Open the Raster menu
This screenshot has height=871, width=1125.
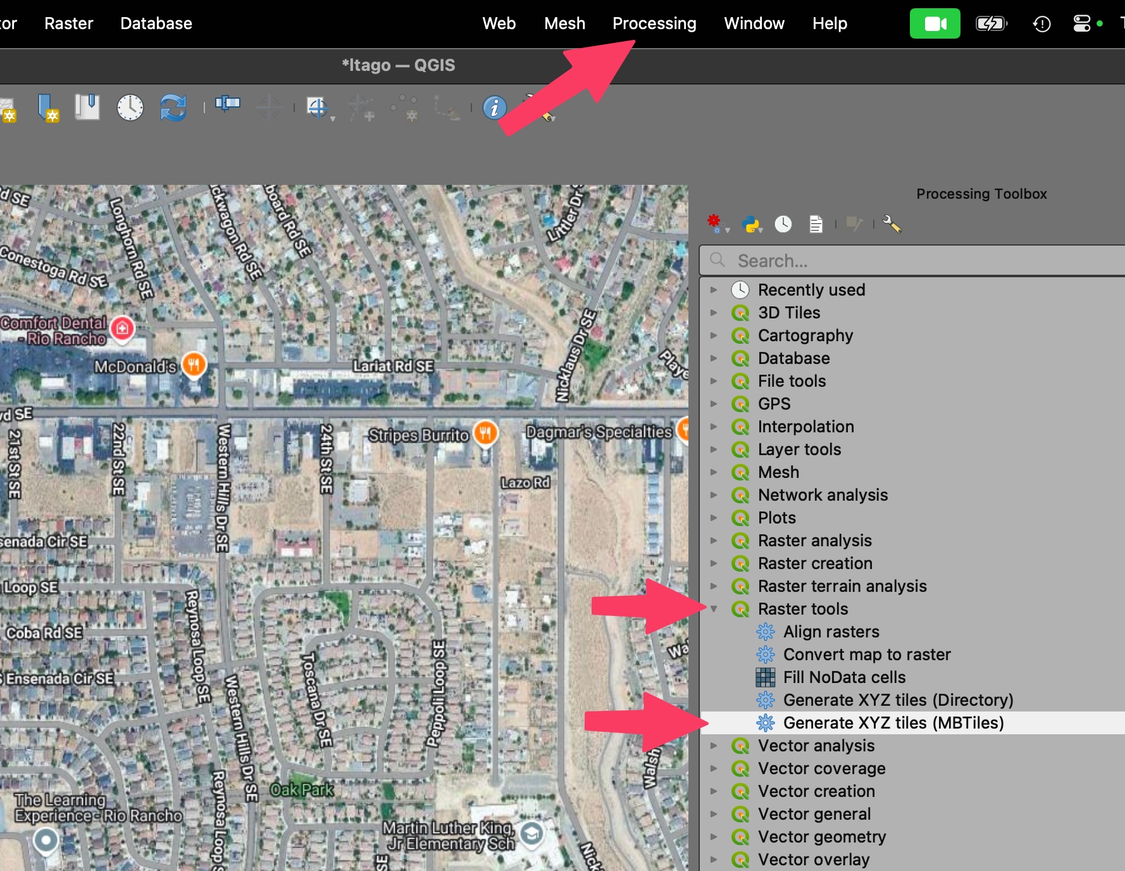tap(68, 23)
